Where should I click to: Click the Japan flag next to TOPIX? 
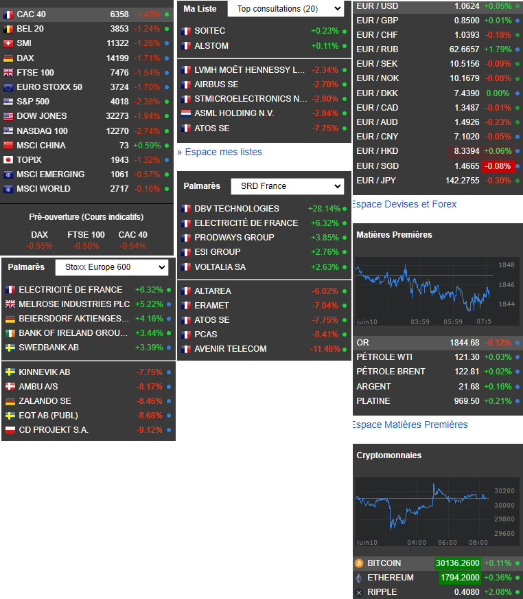click(8, 160)
